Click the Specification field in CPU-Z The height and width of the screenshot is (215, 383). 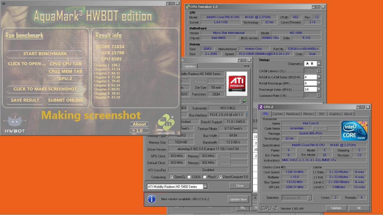click(x=324, y=145)
